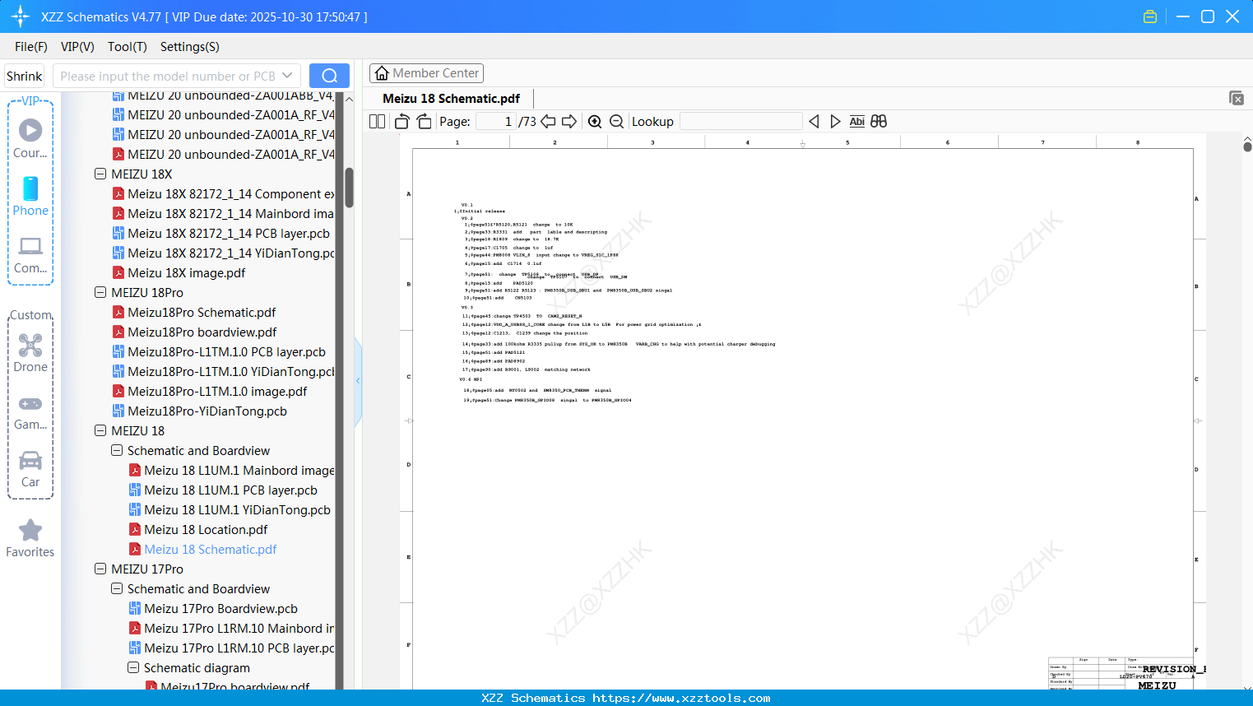Open the Member Center

click(426, 73)
